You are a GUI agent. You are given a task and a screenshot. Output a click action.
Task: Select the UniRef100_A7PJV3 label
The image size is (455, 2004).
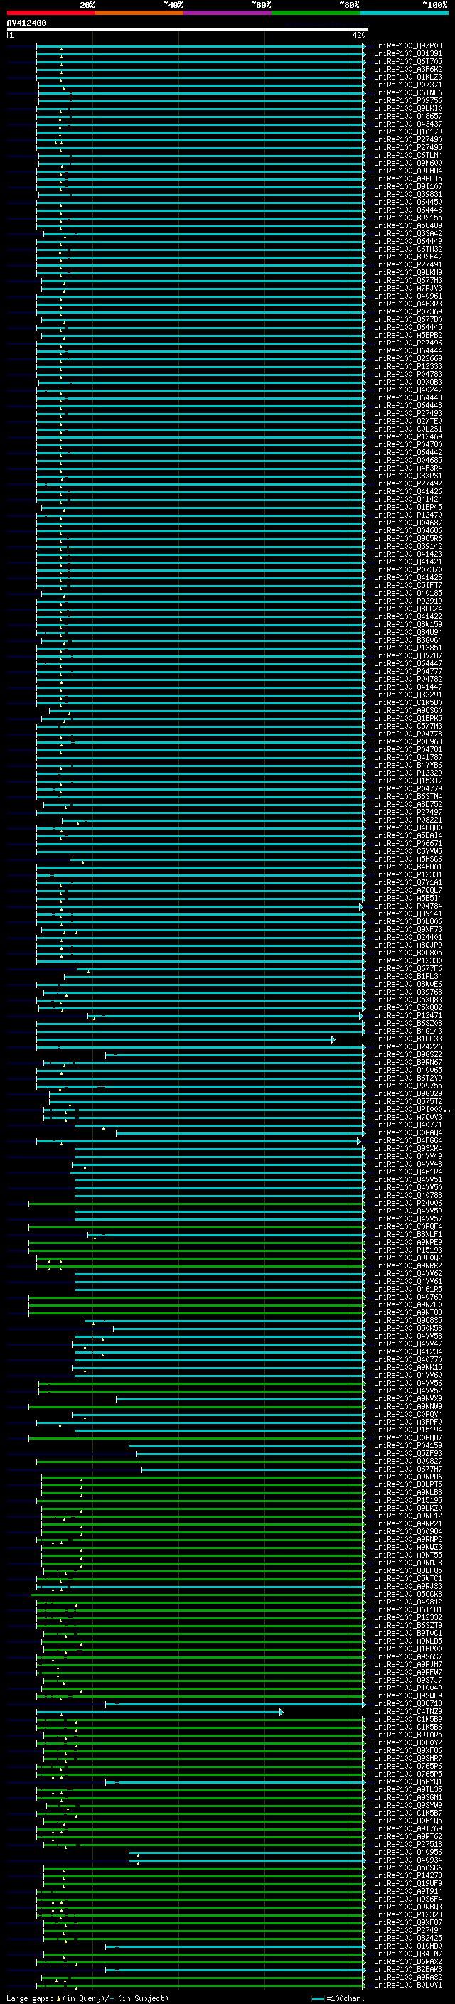pyautogui.click(x=407, y=288)
